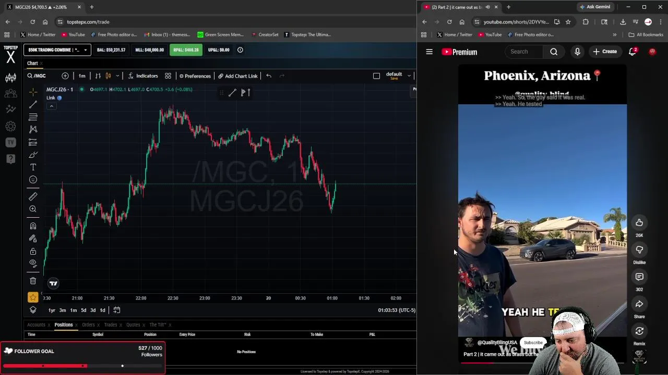Viewport: 668px width, 375px height.
Task: Select the trend line drawing tool
Action: pos(33,105)
